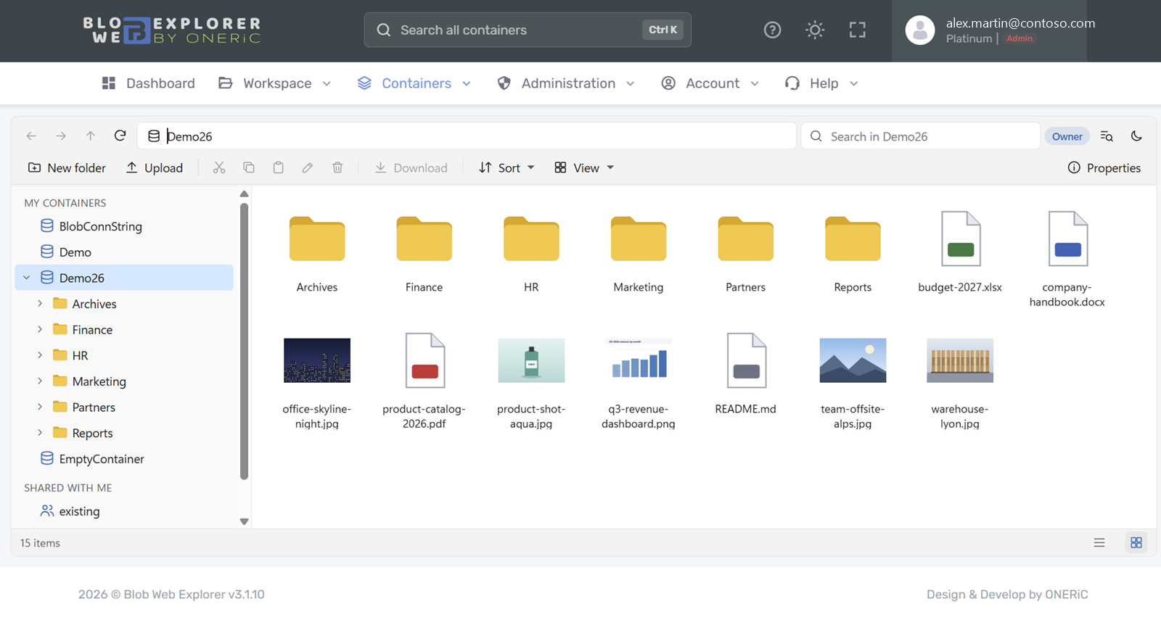The width and height of the screenshot is (1161, 617).
Task: Go forward with the right arrow
Action: (x=61, y=136)
